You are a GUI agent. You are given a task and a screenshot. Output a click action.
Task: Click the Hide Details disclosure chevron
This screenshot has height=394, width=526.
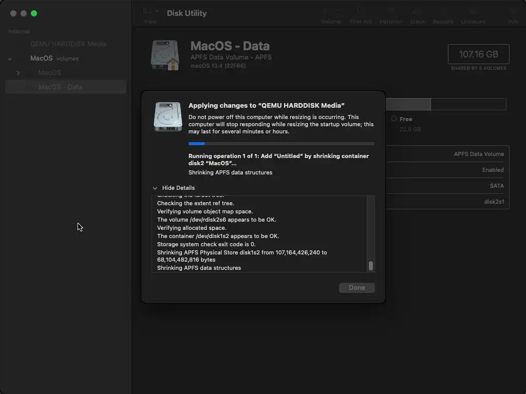155,188
